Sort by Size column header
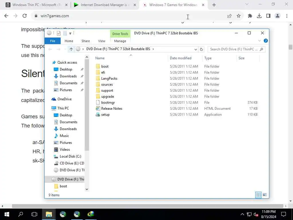The width and height of the screenshot is (293, 220). [241, 58]
